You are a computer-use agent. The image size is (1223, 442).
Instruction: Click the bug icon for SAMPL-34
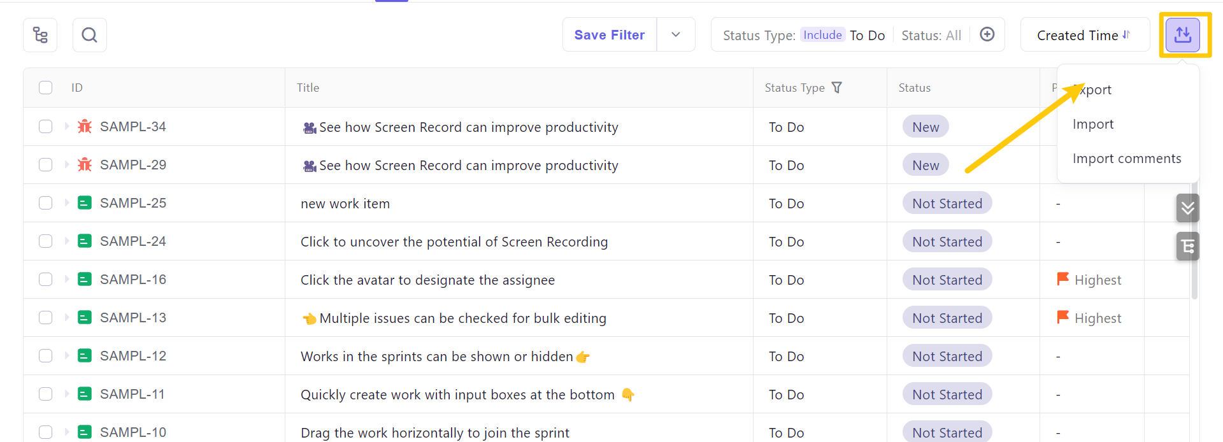point(85,127)
